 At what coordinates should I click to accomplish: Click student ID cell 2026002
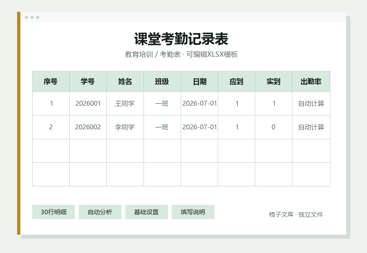click(88, 127)
